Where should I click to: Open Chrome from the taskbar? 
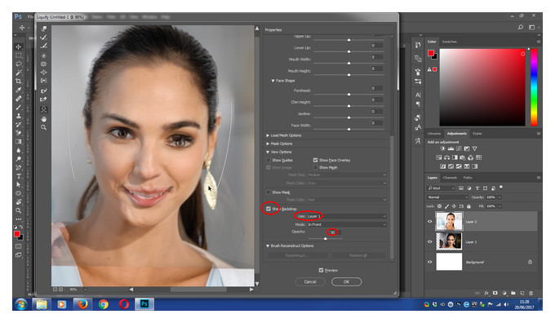pos(104,304)
